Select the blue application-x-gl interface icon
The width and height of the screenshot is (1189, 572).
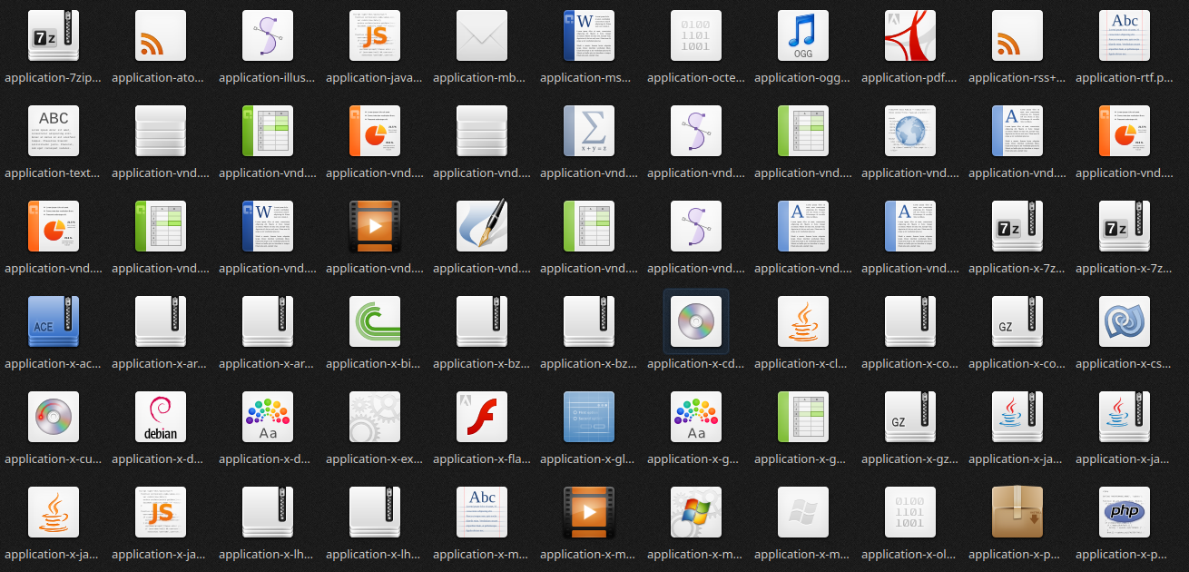pyautogui.click(x=589, y=417)
